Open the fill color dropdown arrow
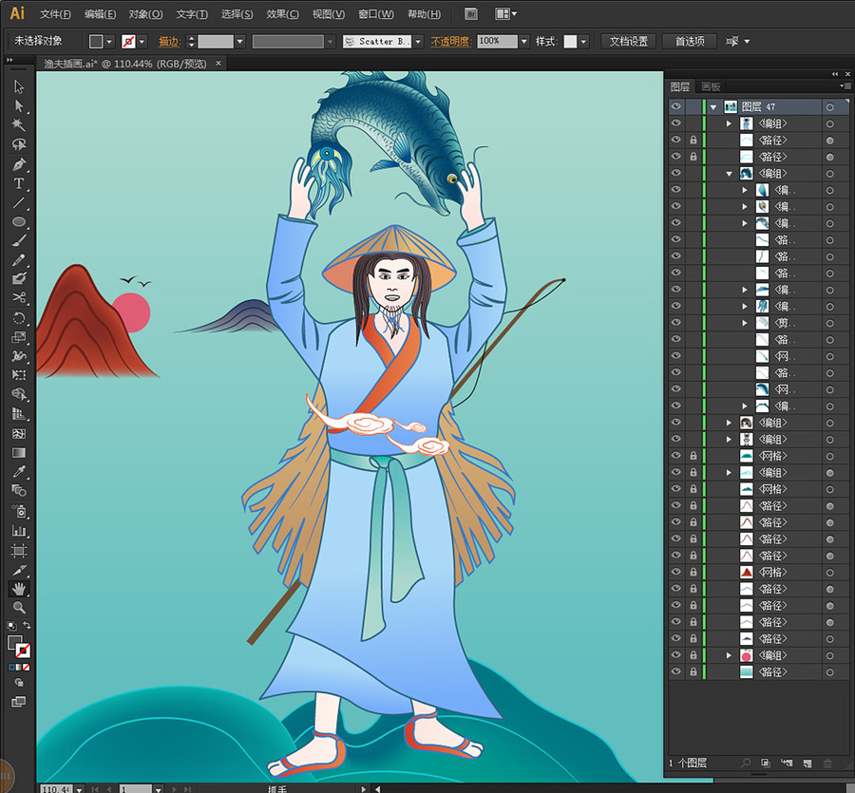This screenshot has height=793, width=855. pos(109,42)
